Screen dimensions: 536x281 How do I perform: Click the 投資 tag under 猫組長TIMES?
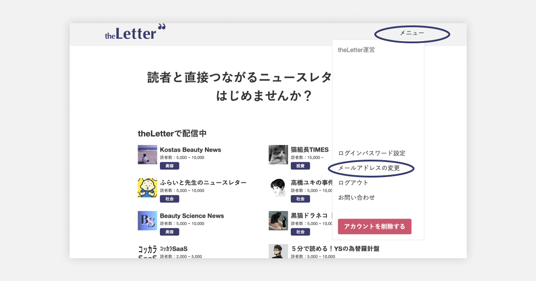point(300,166)
